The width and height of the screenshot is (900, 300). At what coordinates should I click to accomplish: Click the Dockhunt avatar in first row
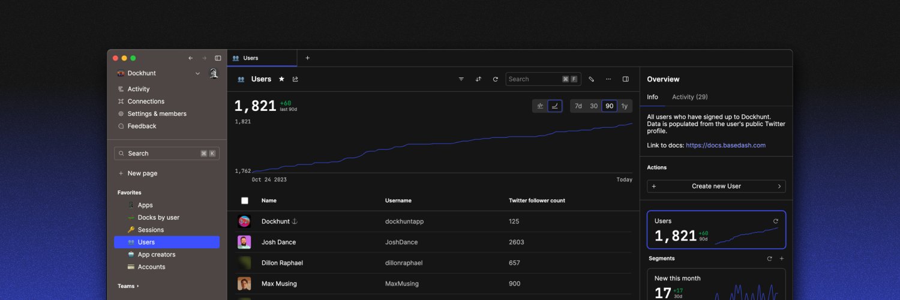pyautogui.click(x=244, y=221)
